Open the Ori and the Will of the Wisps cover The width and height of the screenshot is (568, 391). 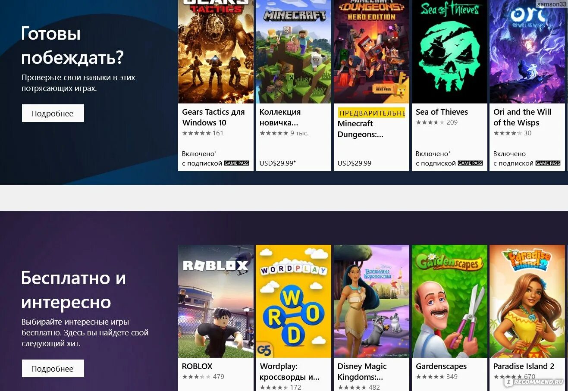[527, 51]
